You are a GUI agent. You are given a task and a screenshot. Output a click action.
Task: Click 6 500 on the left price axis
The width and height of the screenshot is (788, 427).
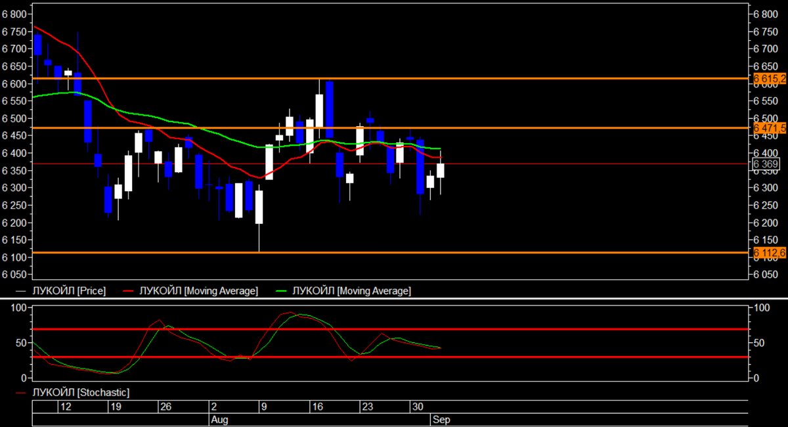[x=14, y=118]
